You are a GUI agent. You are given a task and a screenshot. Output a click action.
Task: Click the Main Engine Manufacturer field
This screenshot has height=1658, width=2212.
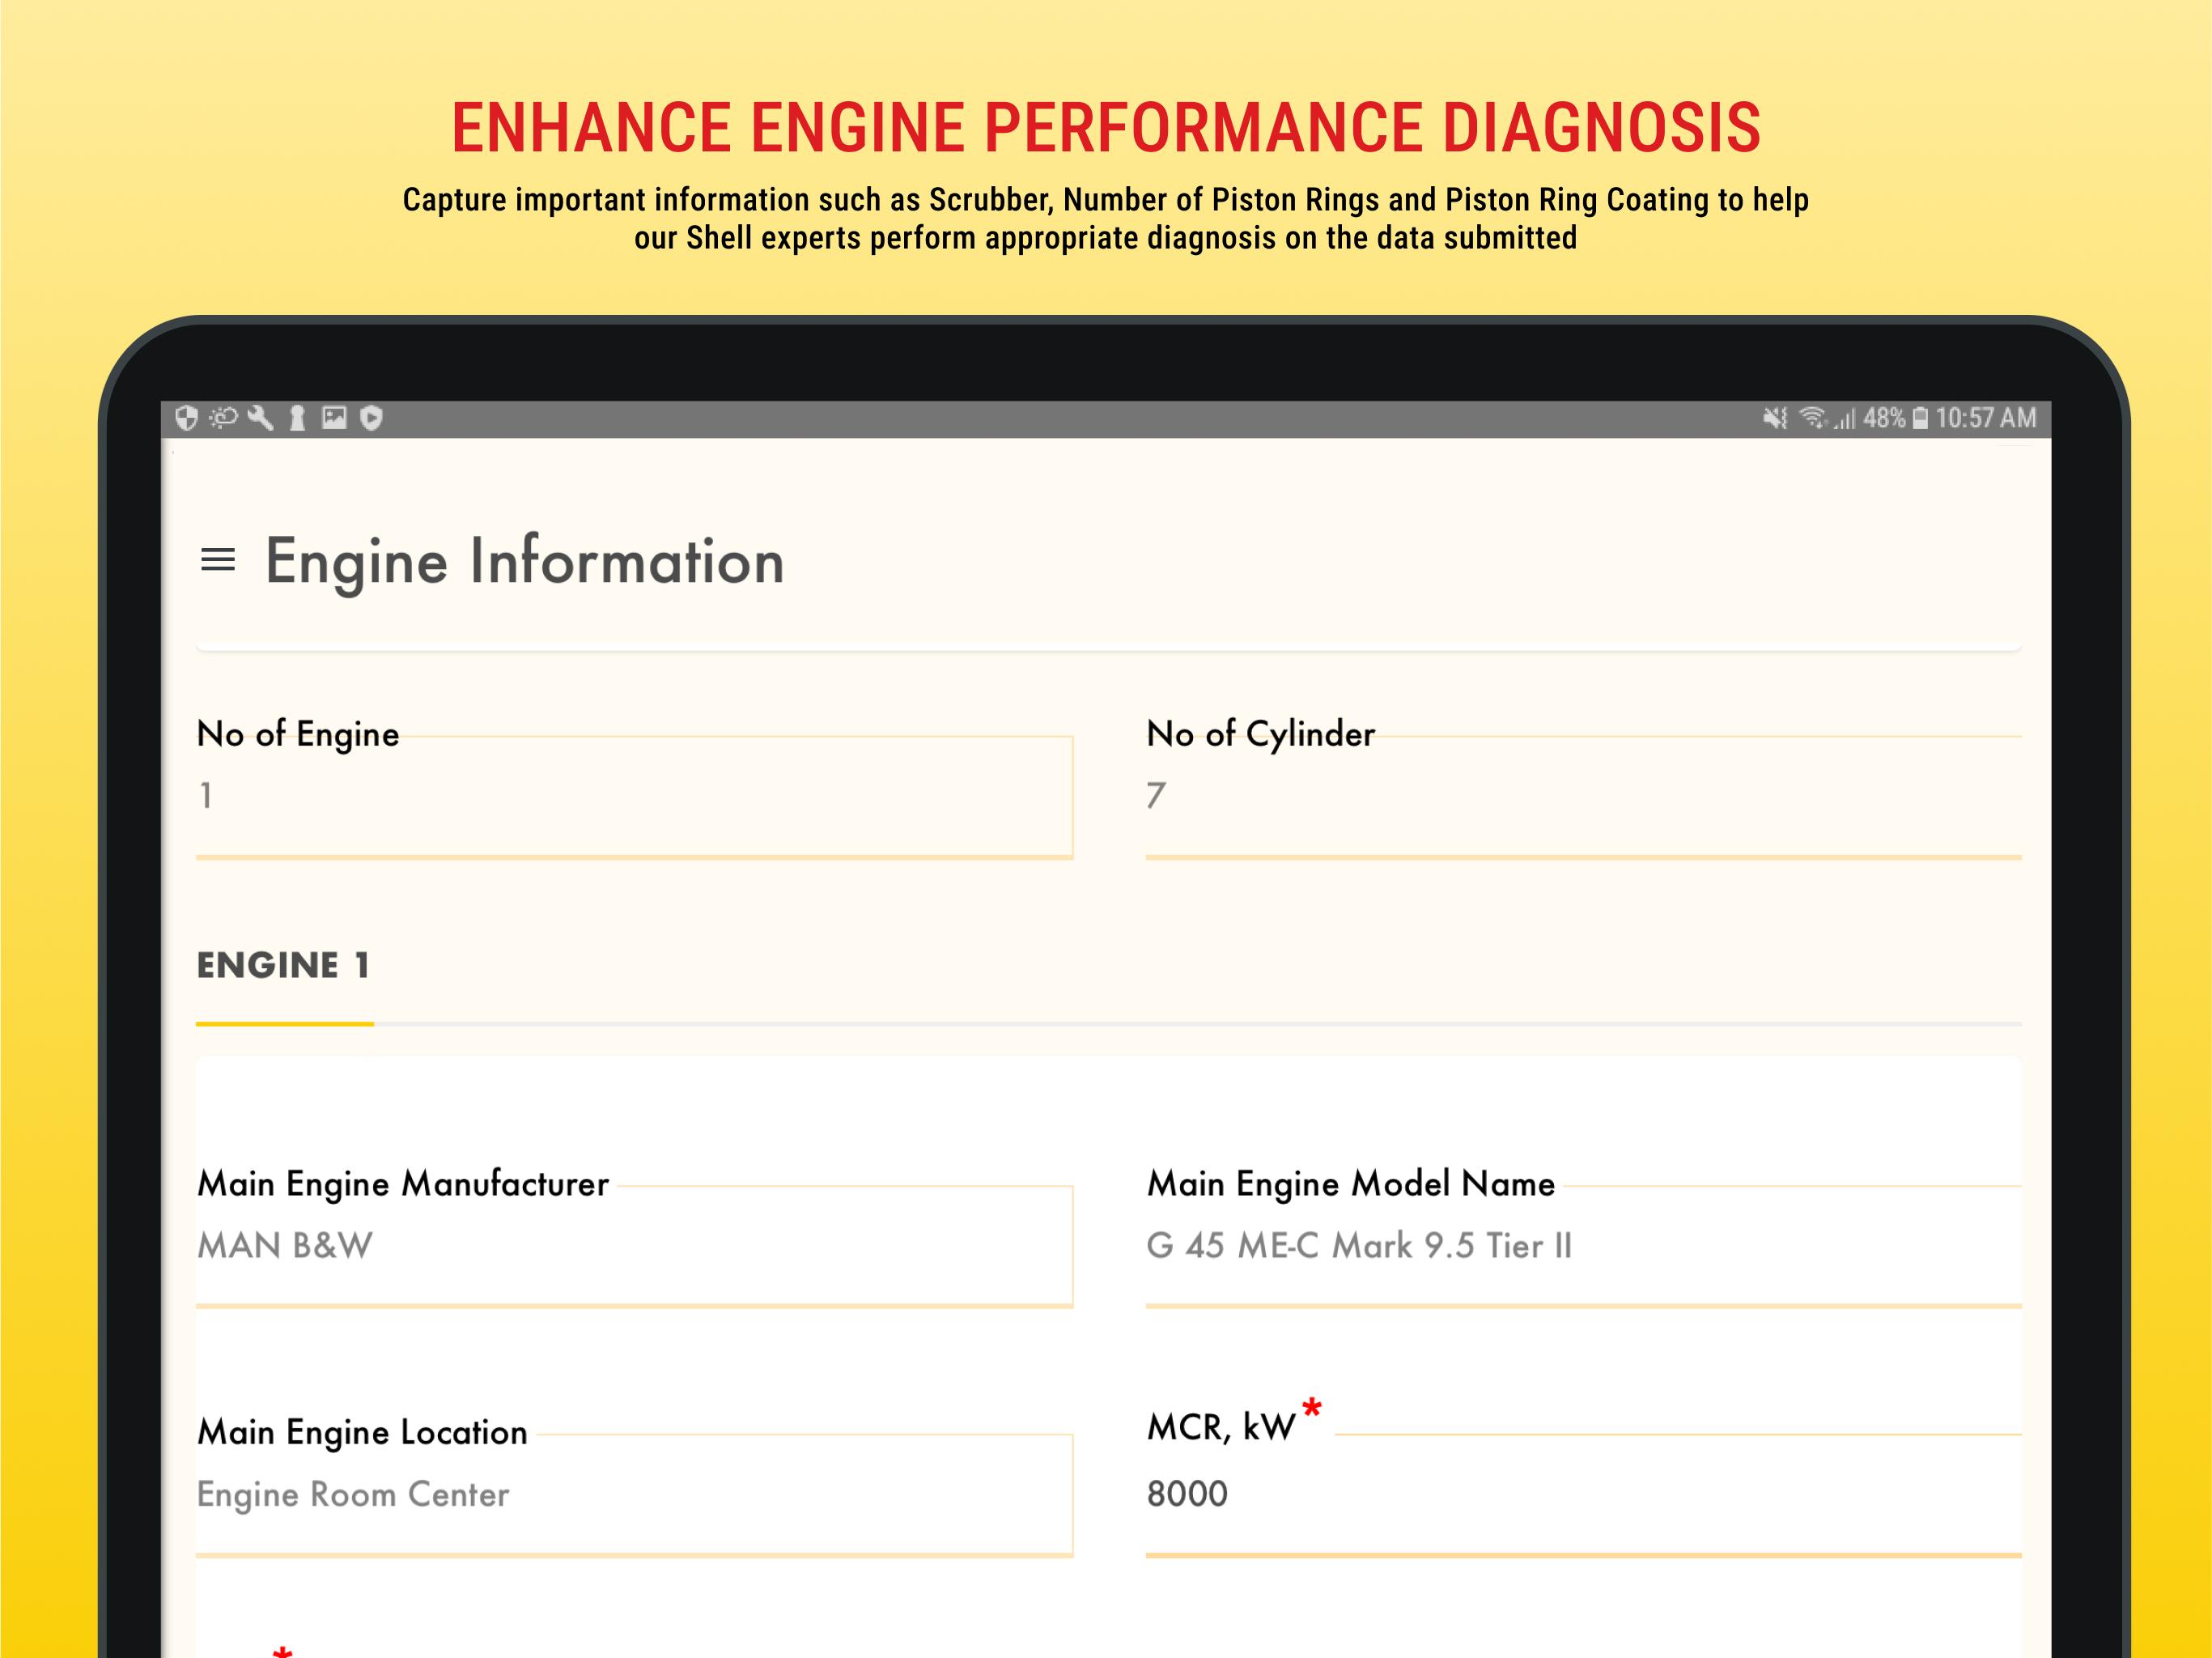(x=634, y=1246)
